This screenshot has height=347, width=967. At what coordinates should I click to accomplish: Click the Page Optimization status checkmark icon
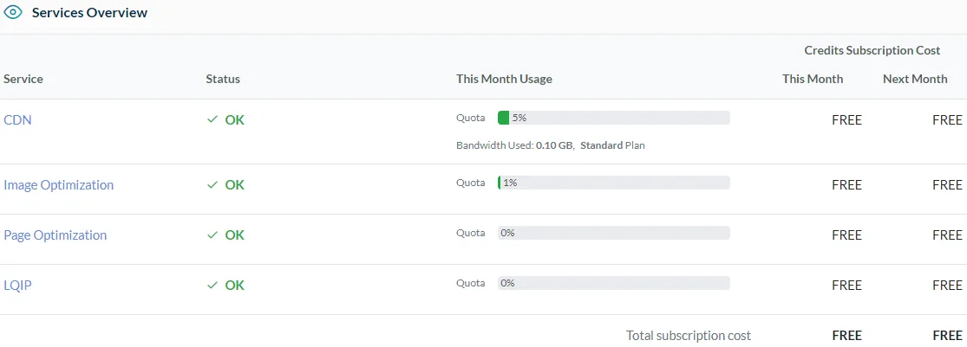(x=212, y=235)
